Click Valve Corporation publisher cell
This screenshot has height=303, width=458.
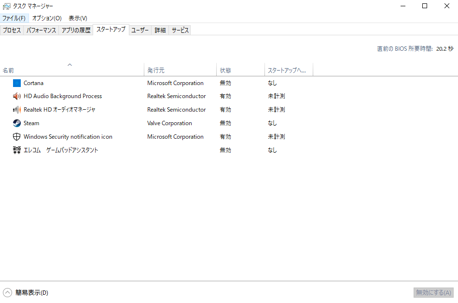[x=169, y=123]
